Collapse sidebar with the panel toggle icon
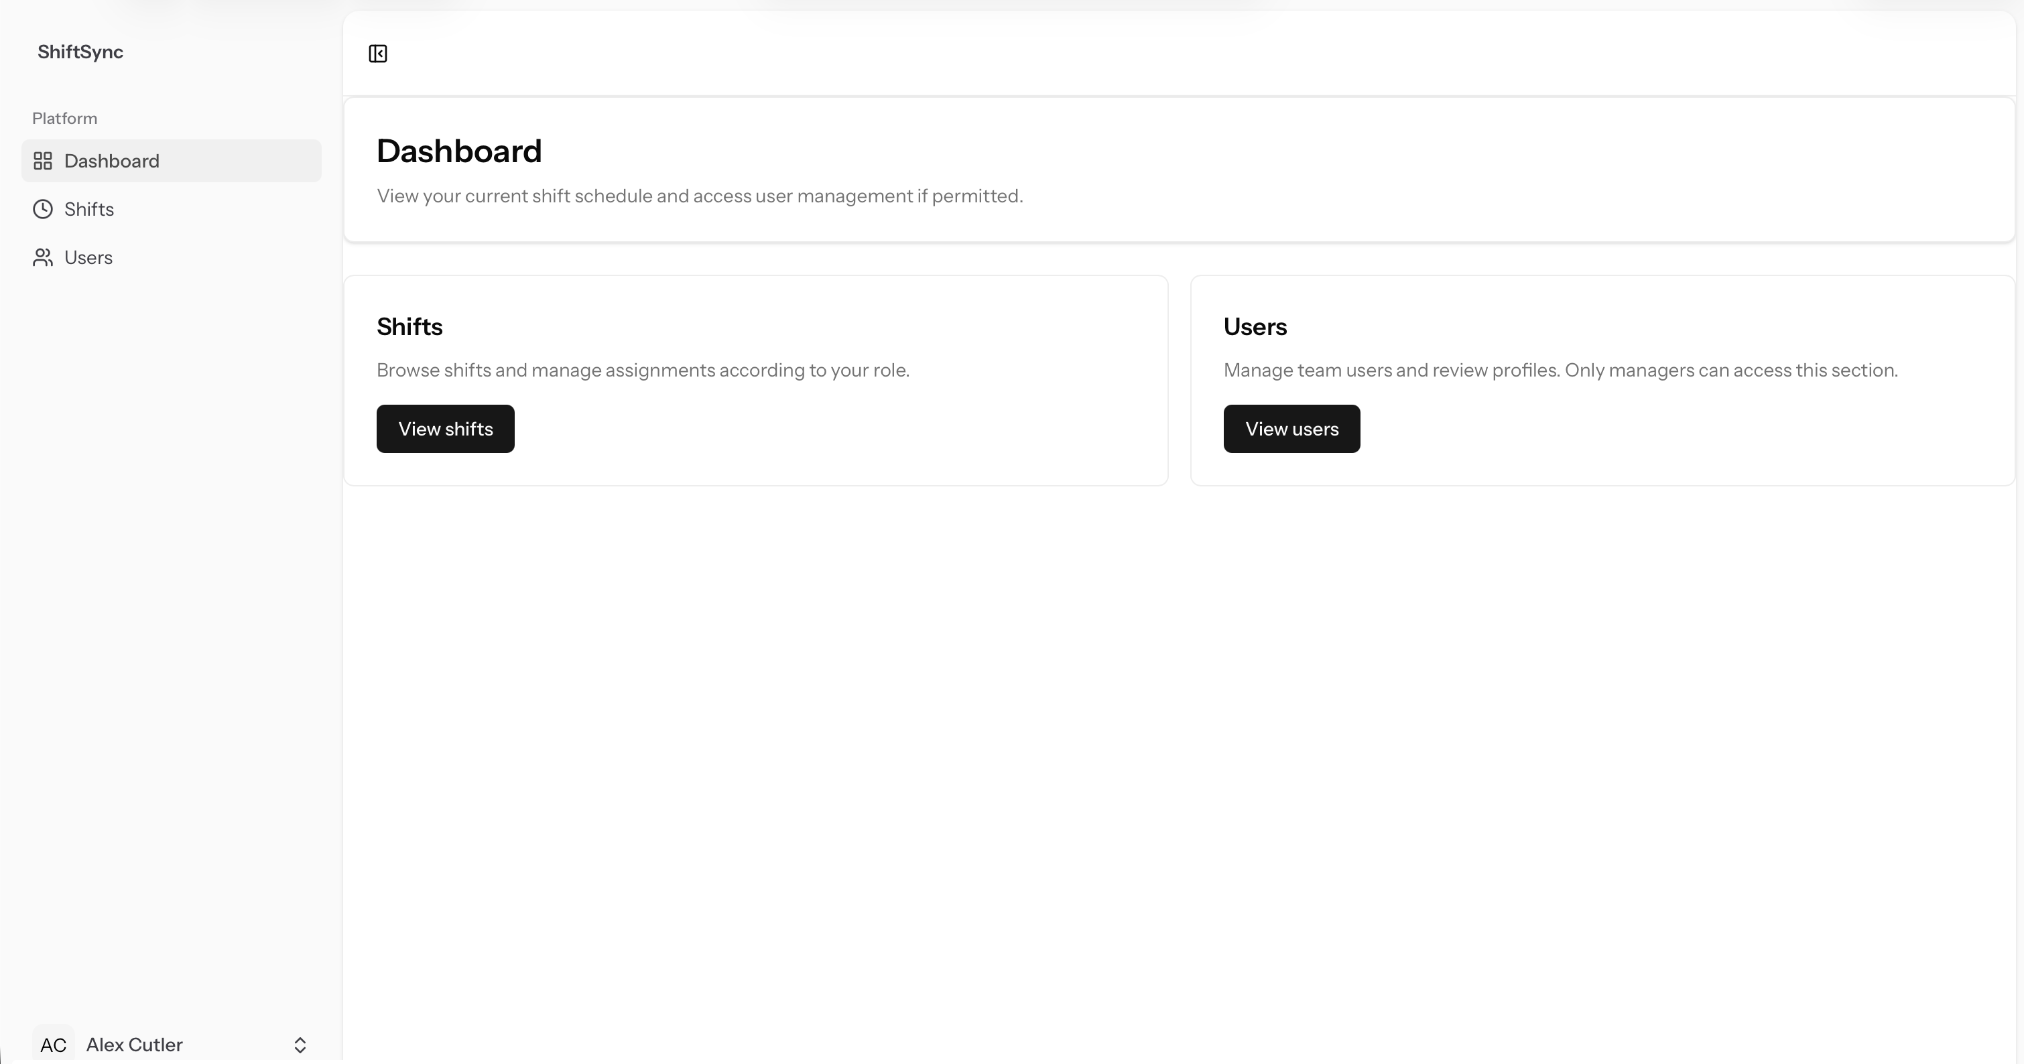The image size is (2024, 1064). pos(378,54)
